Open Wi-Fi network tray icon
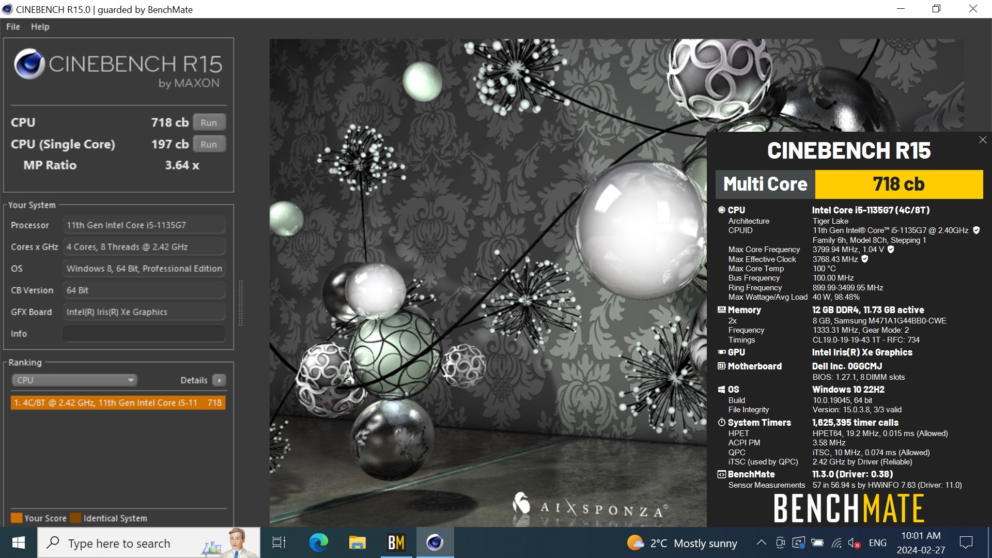 (836, 543)
